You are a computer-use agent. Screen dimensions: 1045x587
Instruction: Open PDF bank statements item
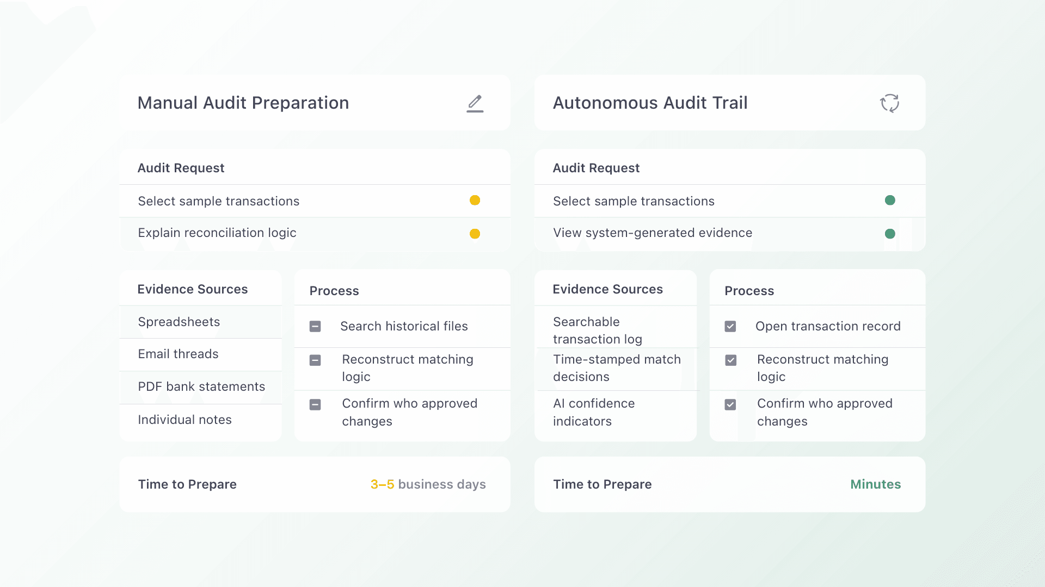pyautogui.click(x=201, y=387)
